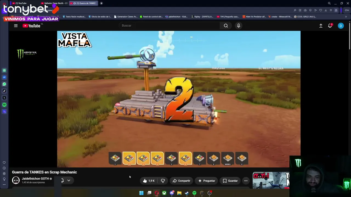Open the Panel de control bookmark

(151, 17)
